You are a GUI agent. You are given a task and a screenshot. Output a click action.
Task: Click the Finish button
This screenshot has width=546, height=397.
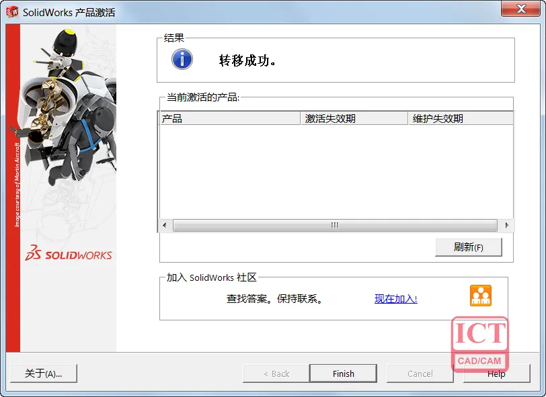(x=343, y=373)
